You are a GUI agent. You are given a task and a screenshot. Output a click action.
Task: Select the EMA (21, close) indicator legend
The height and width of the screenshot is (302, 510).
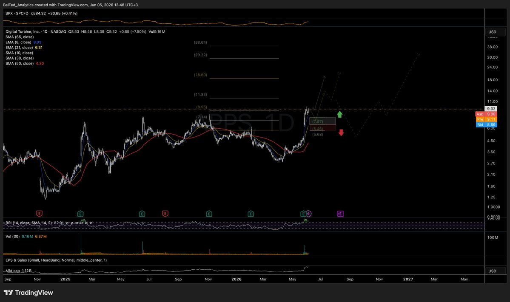pyautogui.click(x=19, y=48)
